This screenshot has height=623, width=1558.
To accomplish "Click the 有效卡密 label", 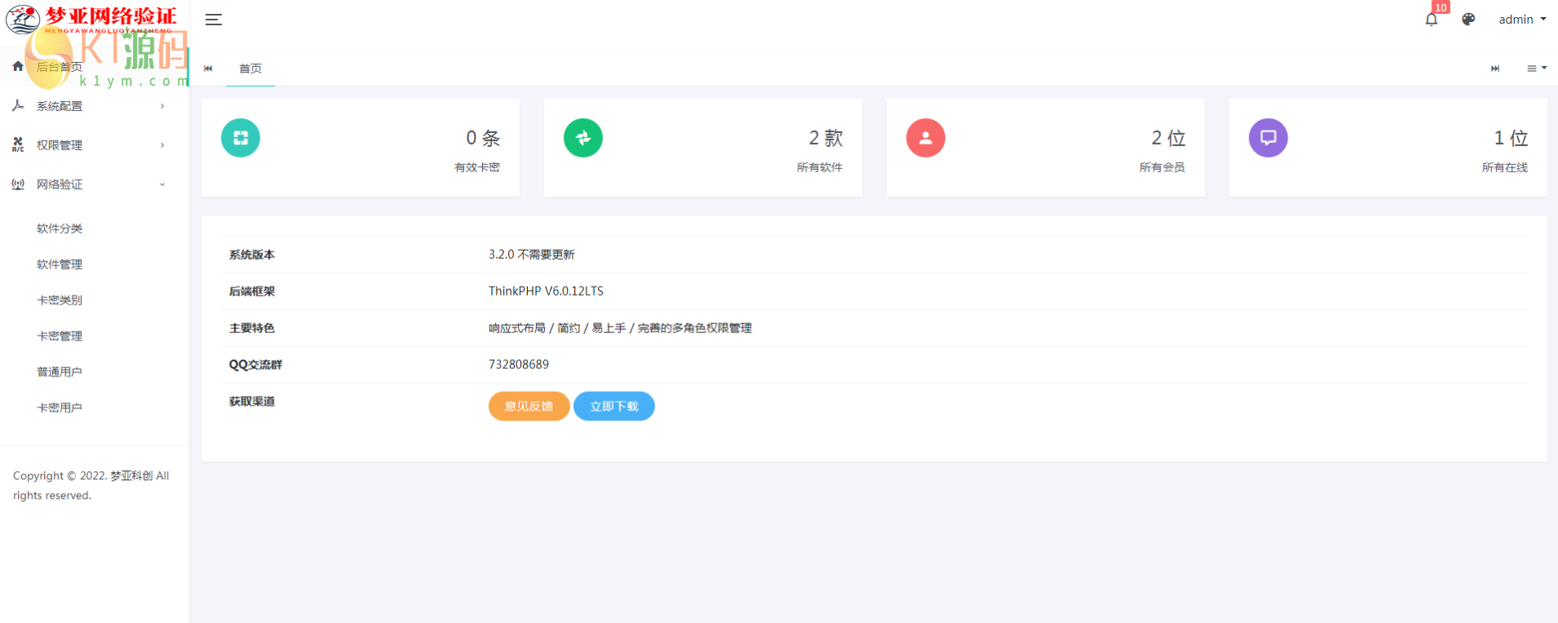I will tap(477, 167).
